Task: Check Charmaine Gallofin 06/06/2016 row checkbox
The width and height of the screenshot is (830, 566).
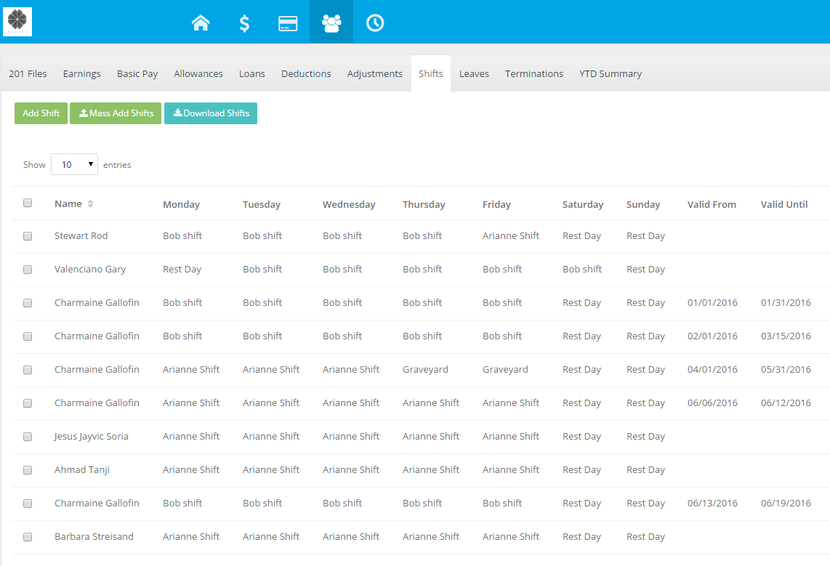Action: (x=28, y=403)
